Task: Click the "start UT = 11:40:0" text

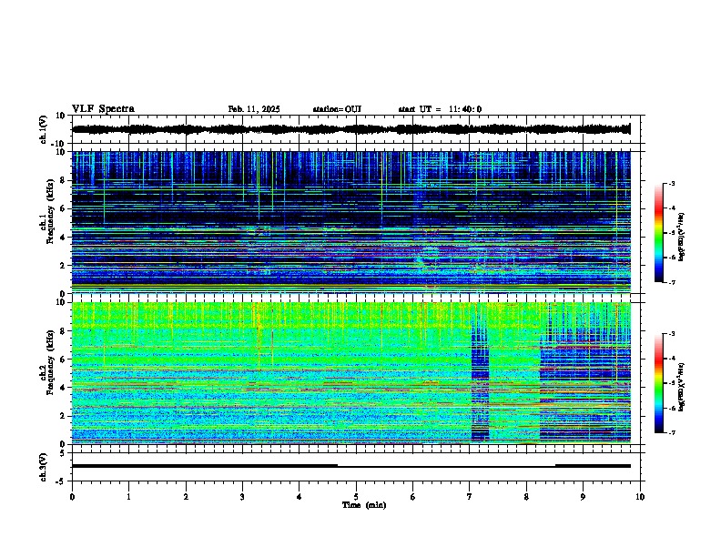Action: [x=440, y=109]
